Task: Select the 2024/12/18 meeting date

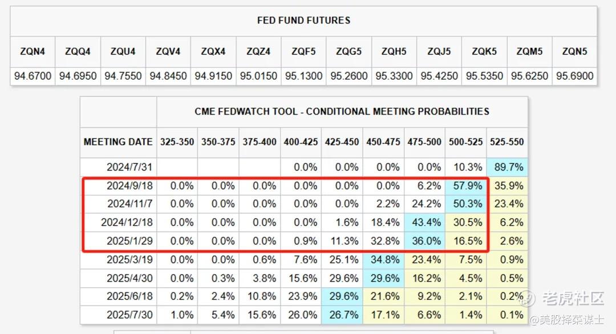Action: [x=127, y=223]
